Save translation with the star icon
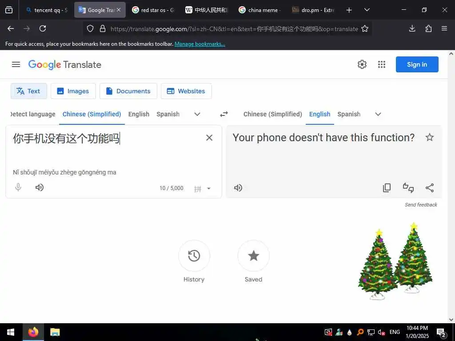 point(430,138)
